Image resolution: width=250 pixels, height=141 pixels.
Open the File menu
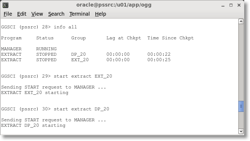[8, 14]
